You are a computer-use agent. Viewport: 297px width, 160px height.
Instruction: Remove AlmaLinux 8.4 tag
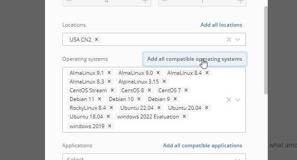pyautogui.click(x=207, y=73)
